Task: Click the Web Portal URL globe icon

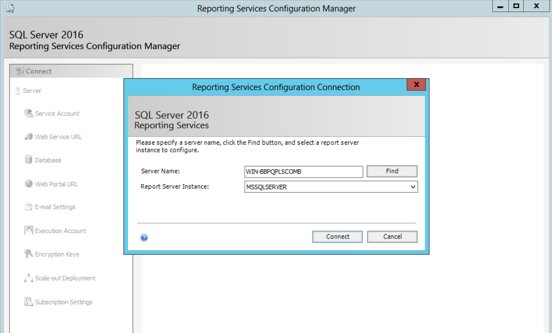Action: tap(28, 184)
